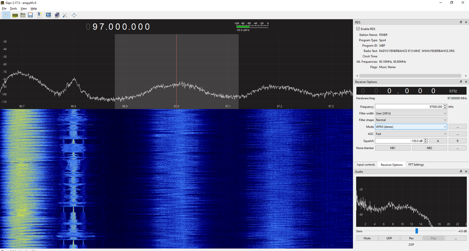Click the squelch reset R button
469x251 pixels.
coord(458,141)
